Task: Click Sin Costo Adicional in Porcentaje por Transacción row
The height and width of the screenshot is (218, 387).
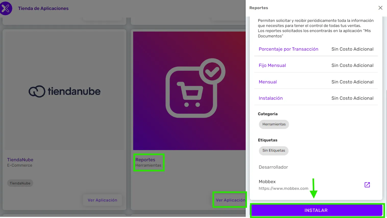Action: click(352, 49)
